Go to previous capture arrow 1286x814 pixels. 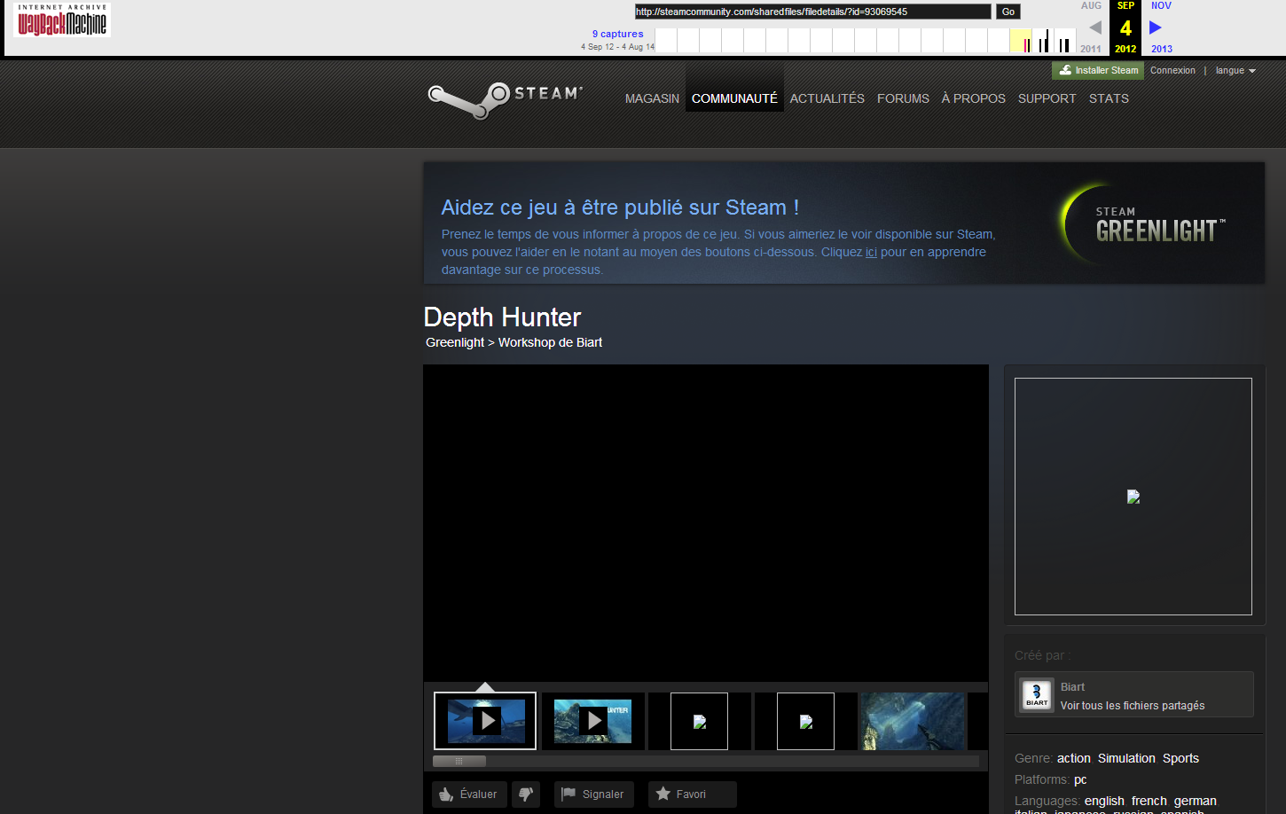pyautogui.click(x=1095, y=27)
